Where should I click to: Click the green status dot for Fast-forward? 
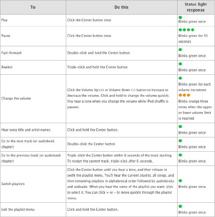(x=180, y=50)
